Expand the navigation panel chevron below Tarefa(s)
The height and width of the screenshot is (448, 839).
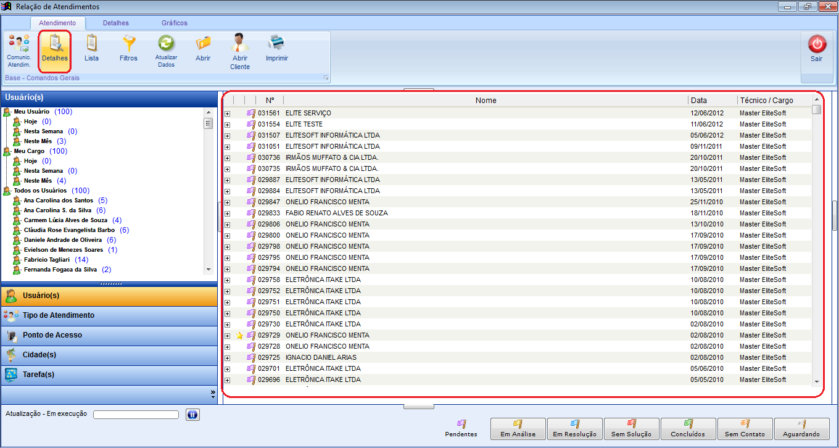tap(213, 392)
